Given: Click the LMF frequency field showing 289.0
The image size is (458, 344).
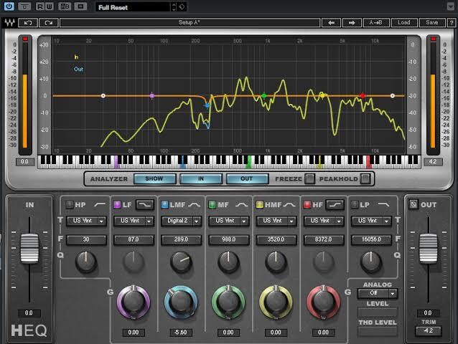Looking at the screenshot, I should (182, 239).
